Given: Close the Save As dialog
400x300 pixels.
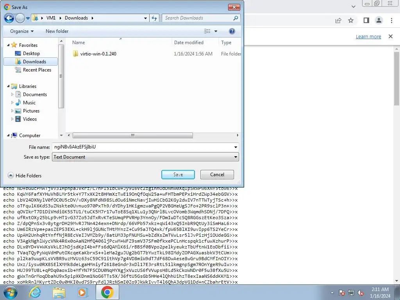Looking at the screenshot, I should click(234, 7).
